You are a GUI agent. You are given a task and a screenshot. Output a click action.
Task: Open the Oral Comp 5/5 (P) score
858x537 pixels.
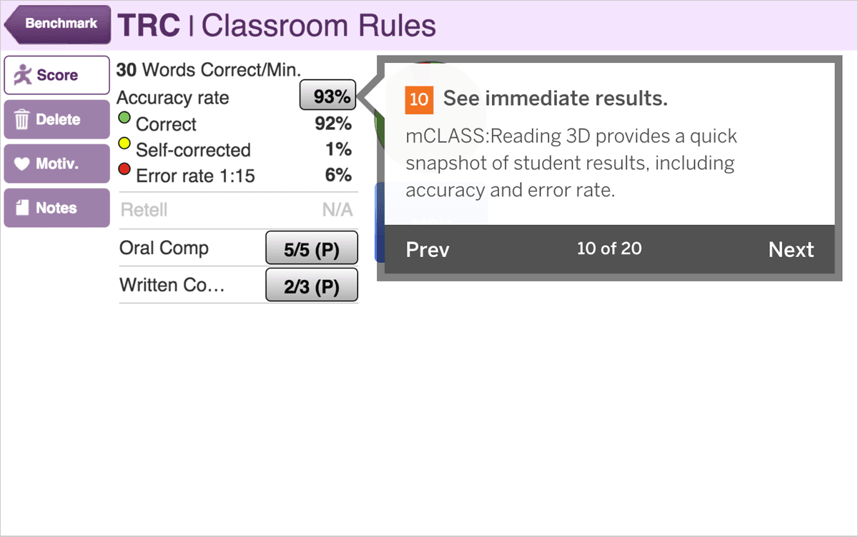coord(311,249)
